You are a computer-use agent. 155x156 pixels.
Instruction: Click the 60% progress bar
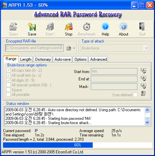pos(77,145)
